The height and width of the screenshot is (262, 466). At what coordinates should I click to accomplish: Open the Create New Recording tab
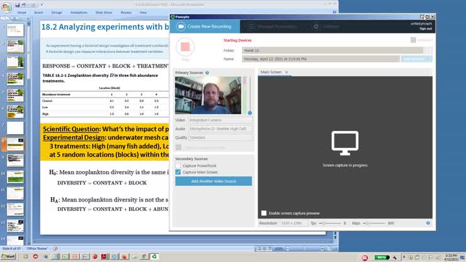click(205, 26)
